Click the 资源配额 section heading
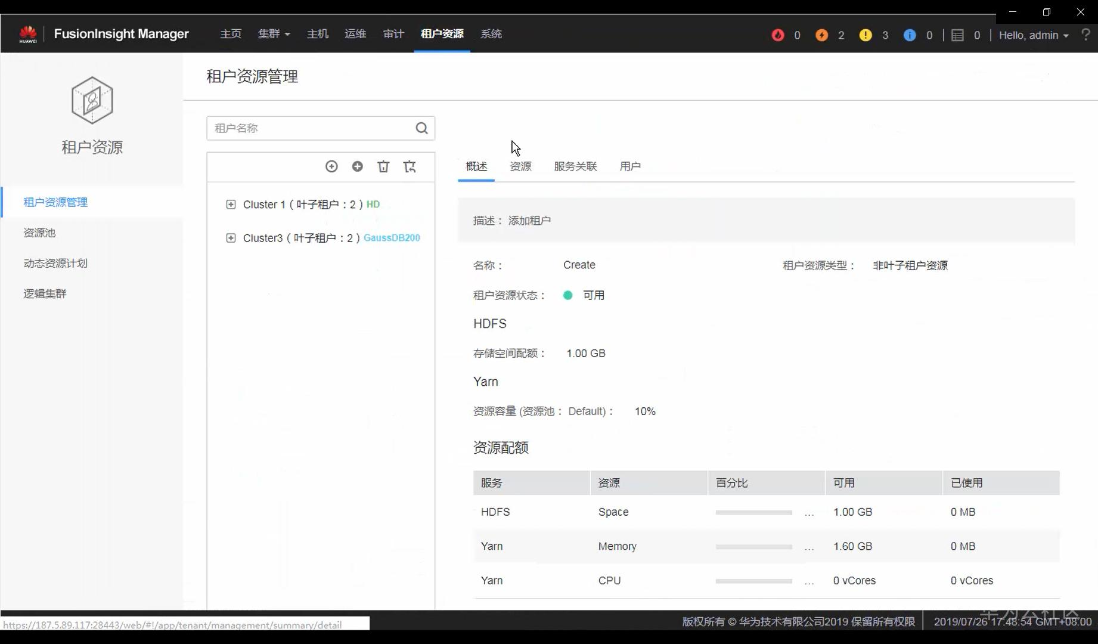 pyautogui.click(x=501, y=448)
